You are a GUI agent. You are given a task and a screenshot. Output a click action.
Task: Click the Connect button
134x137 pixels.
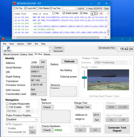tap(58, 48)
